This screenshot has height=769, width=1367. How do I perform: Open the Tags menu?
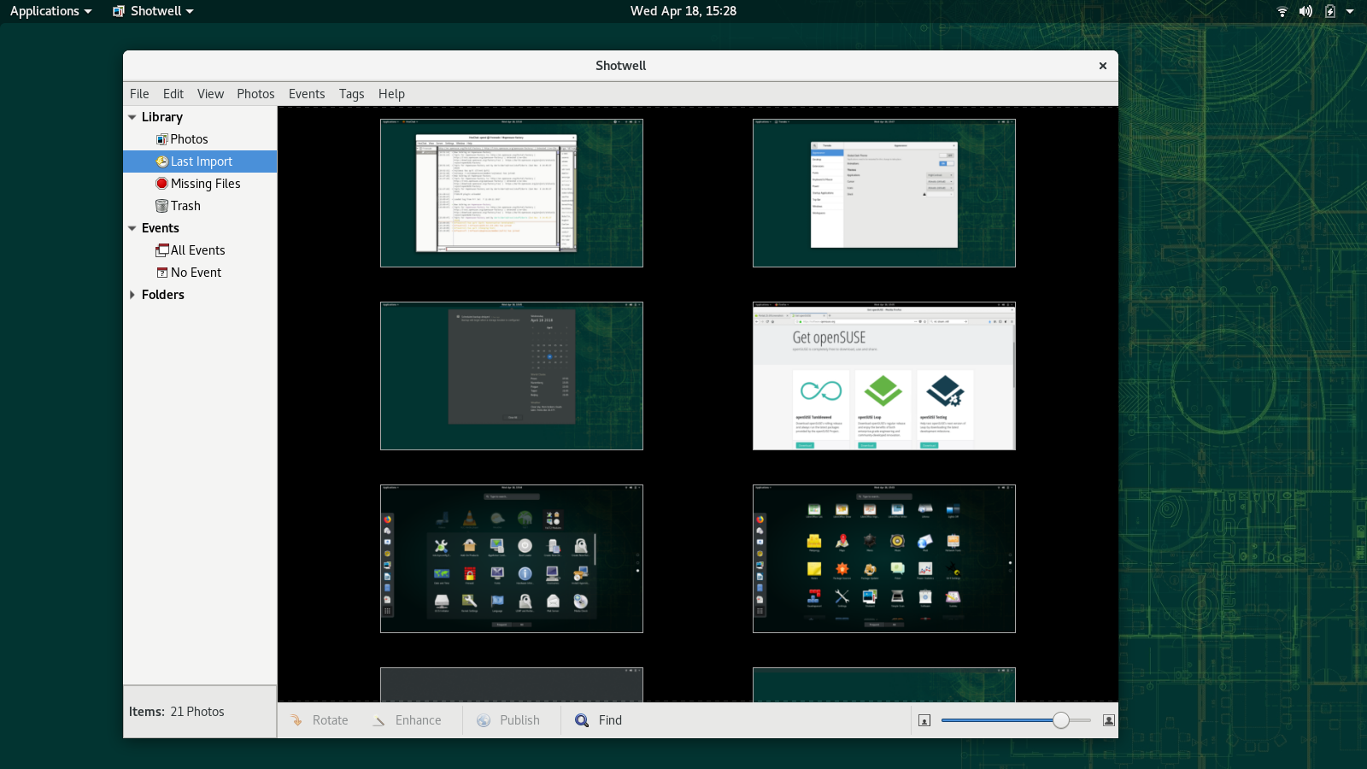pos(351,94)
